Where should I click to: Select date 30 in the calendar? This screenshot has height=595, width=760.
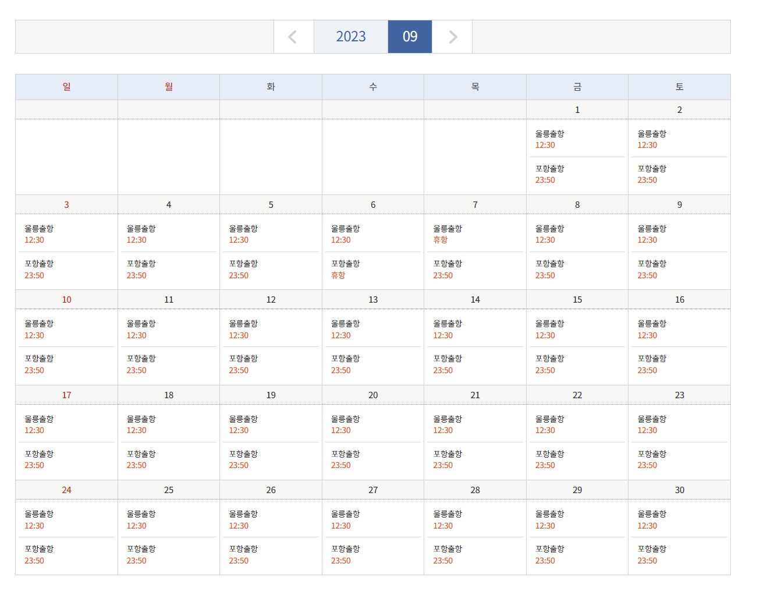(679, 490)
